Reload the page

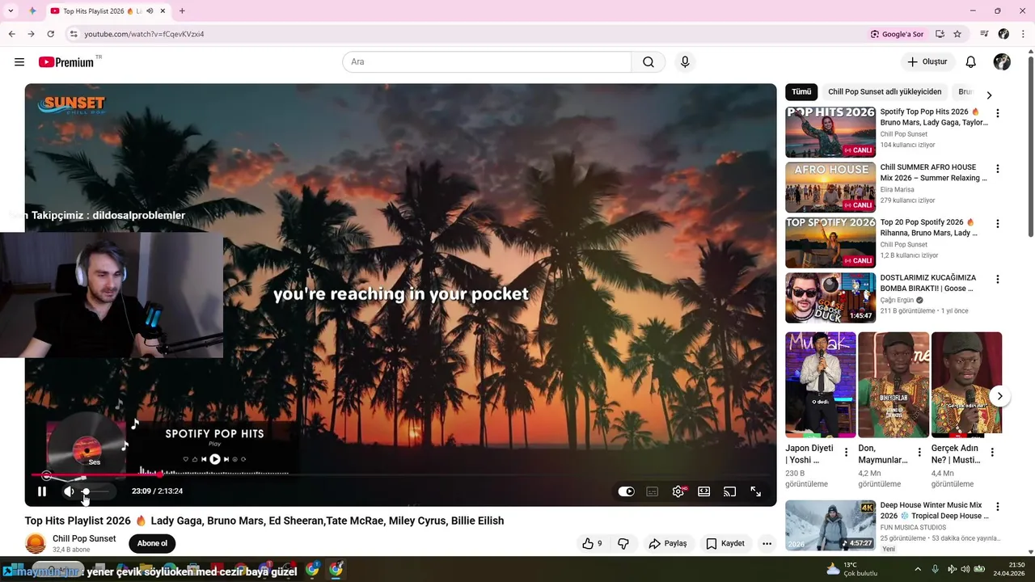(x=50, y=34)
